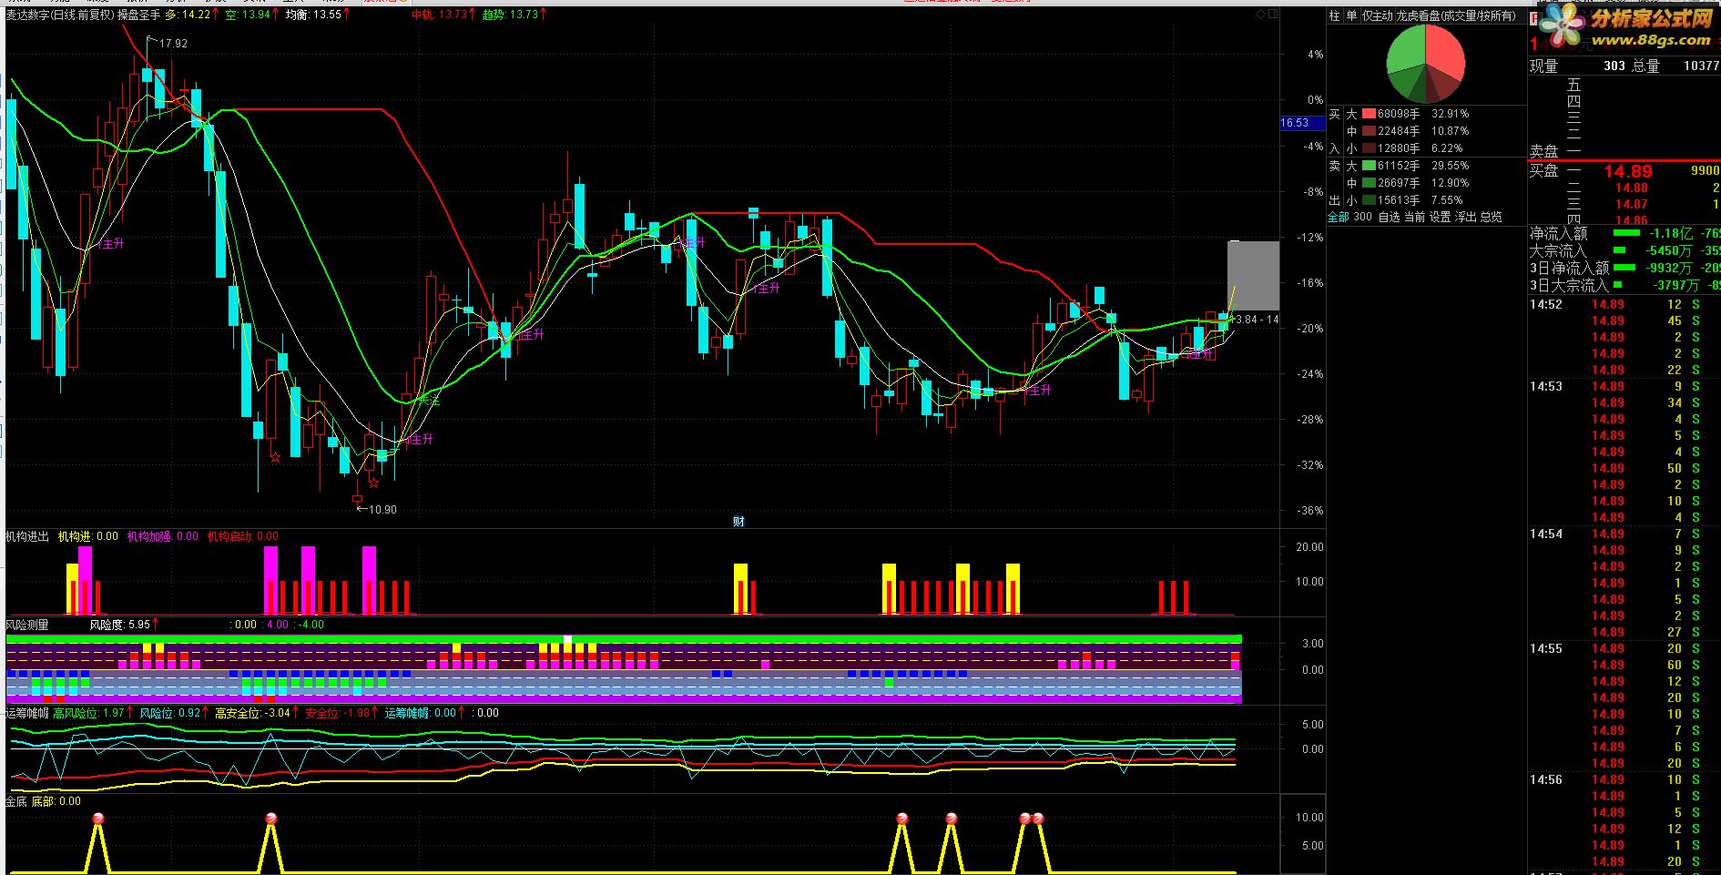
Task: Click the 现量 303 value
Action: coord(1614,66)
